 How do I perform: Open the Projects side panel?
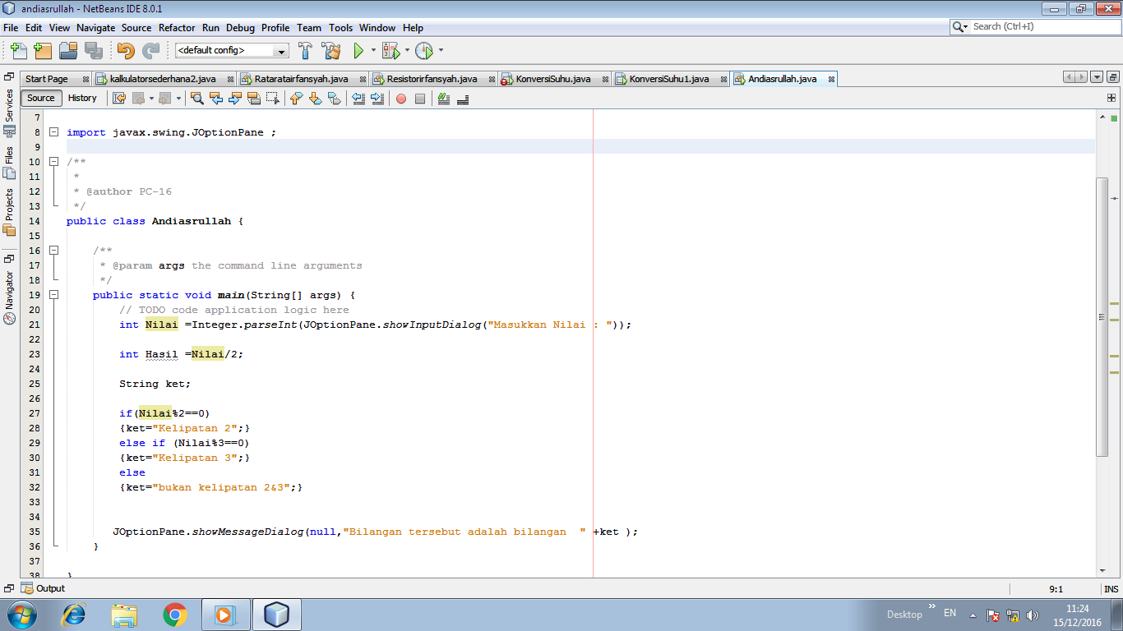coord(9,212)
